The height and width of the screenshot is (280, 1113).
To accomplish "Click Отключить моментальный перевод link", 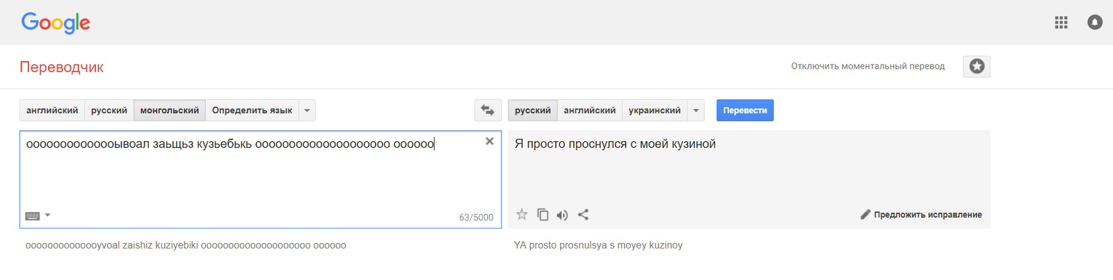I will coord(867,67).
